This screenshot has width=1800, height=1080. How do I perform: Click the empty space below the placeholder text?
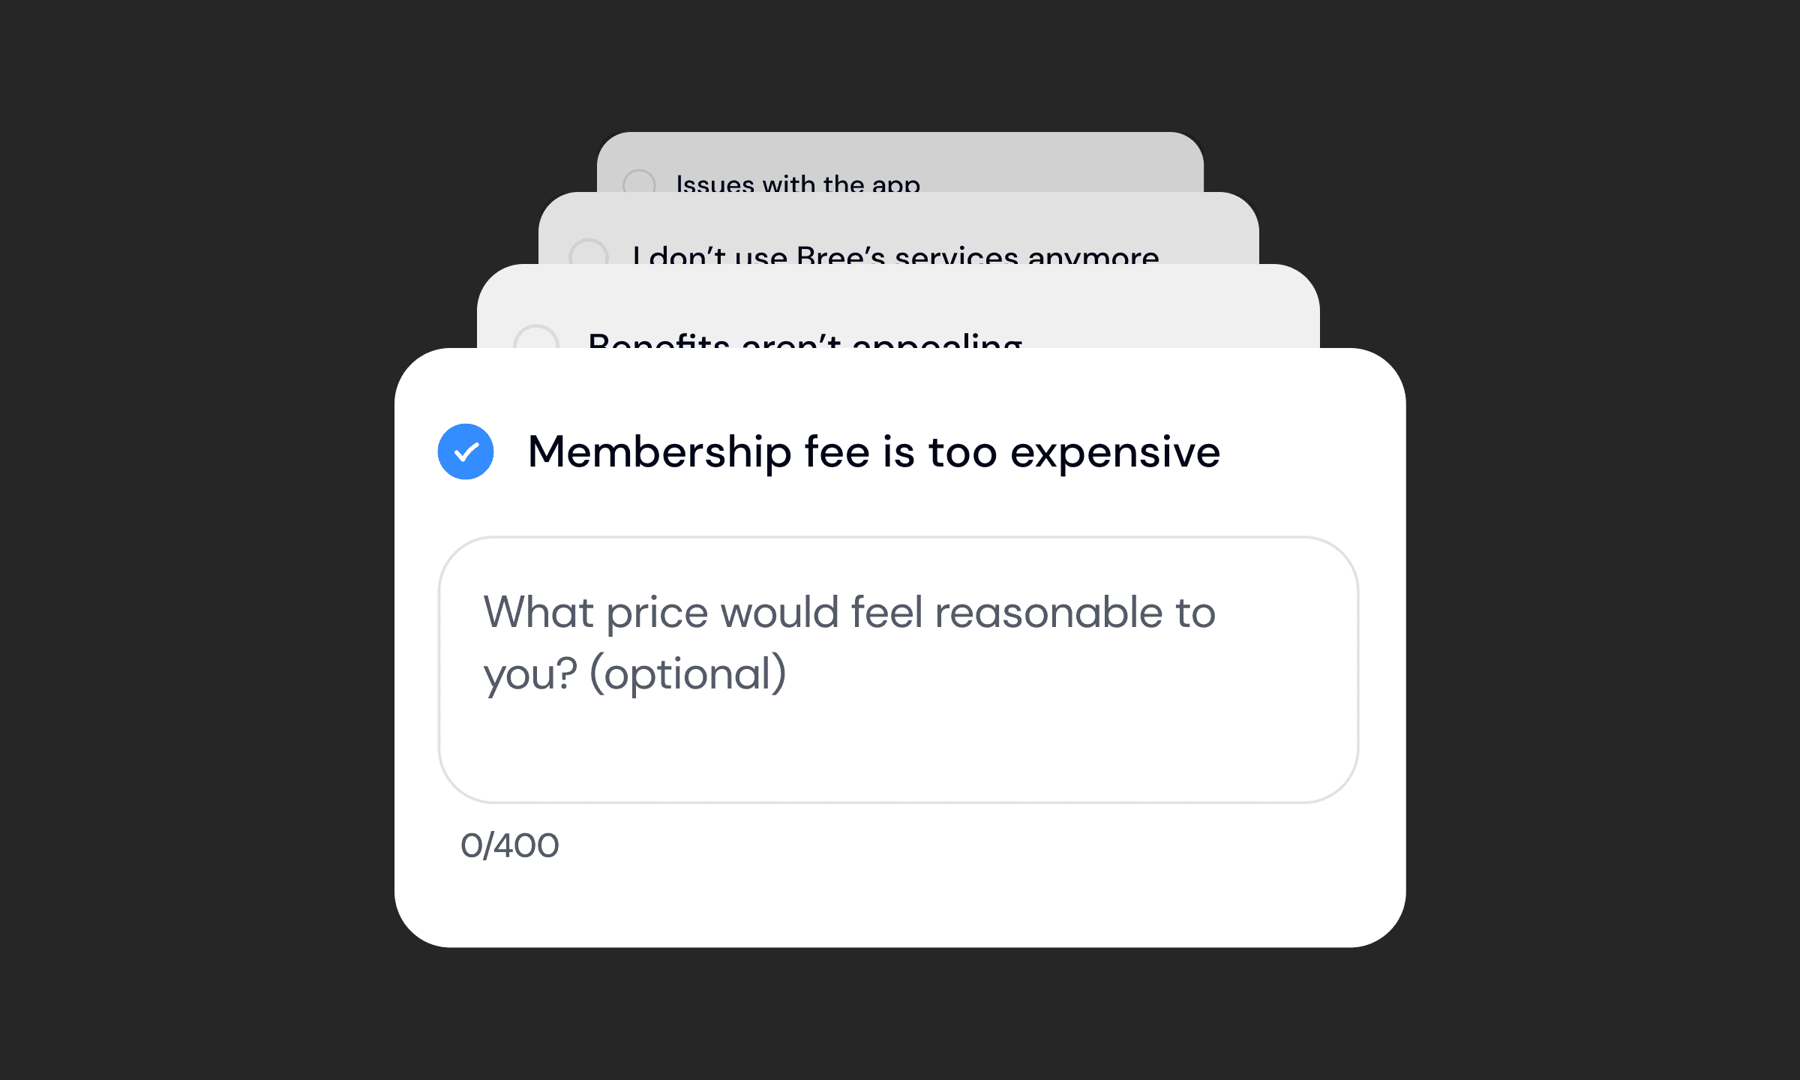coord(898,750)
